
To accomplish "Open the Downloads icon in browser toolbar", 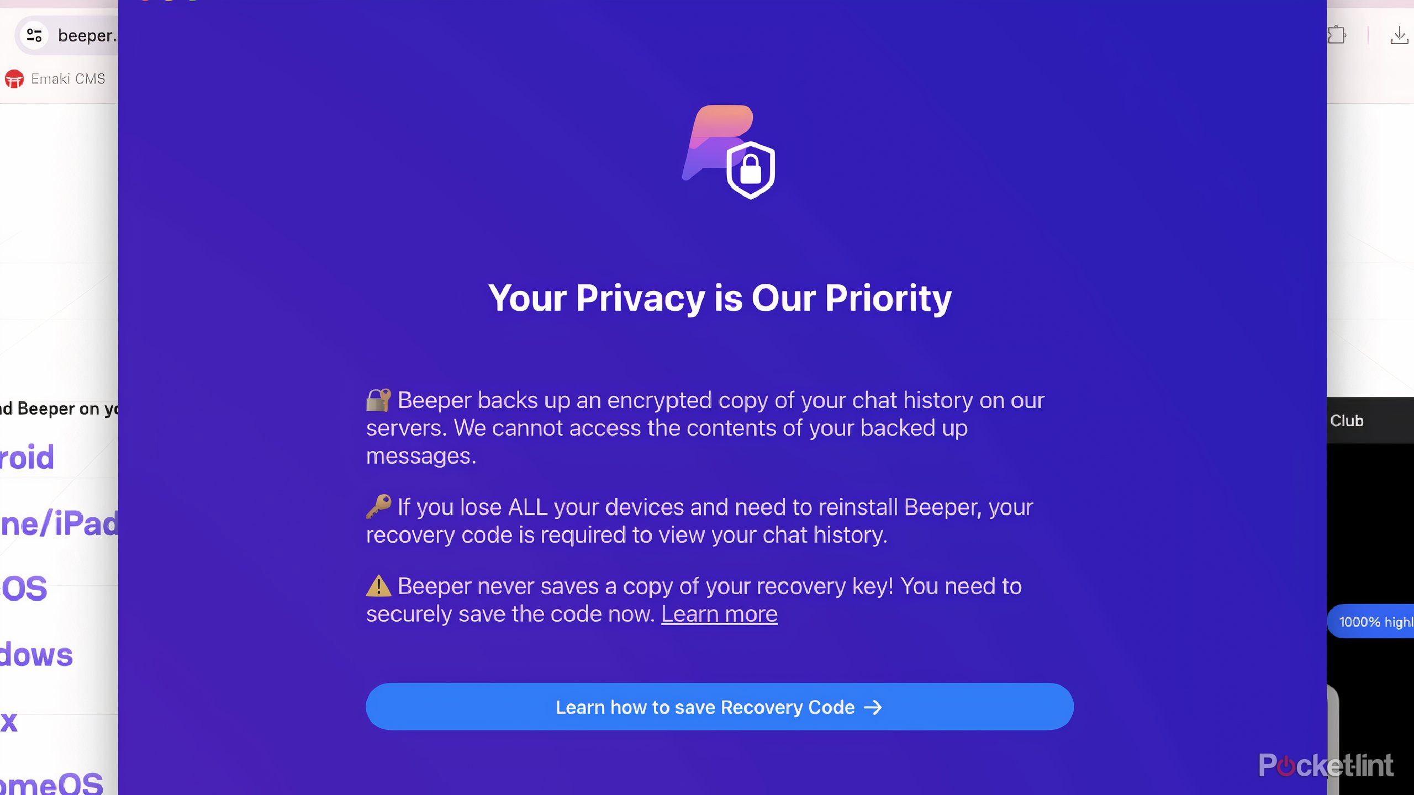I will [x=1399, y=35].
